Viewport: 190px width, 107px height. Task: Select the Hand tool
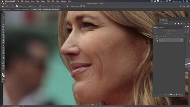click(x=3, y=66)
